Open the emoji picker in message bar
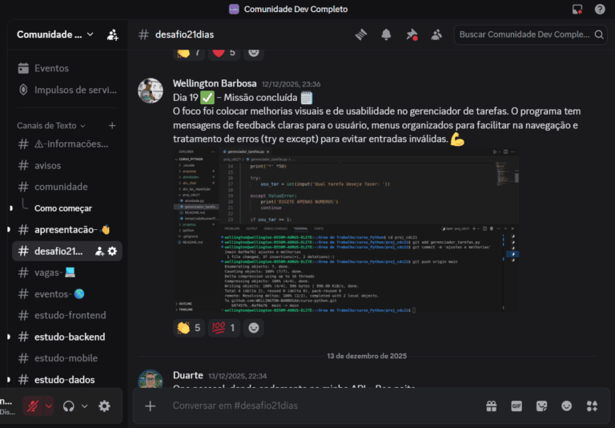The height and width of the screenshot is (428, 615). [x=566, y=406]
